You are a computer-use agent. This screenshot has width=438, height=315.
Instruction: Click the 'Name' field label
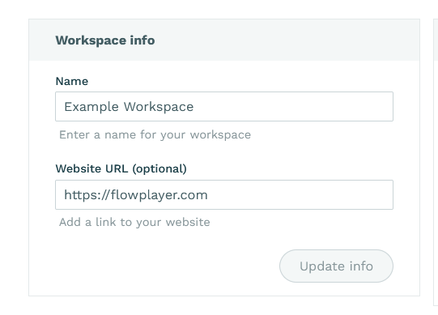[72, 81]
